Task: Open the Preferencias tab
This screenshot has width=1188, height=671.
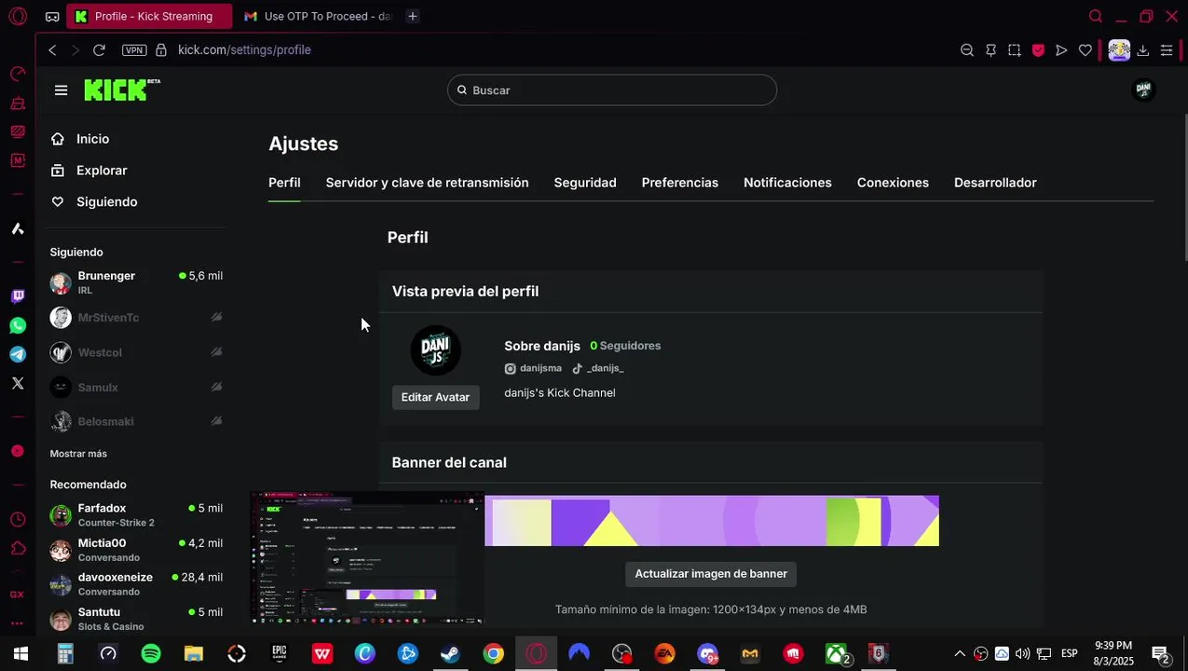Action: [679, 183]
